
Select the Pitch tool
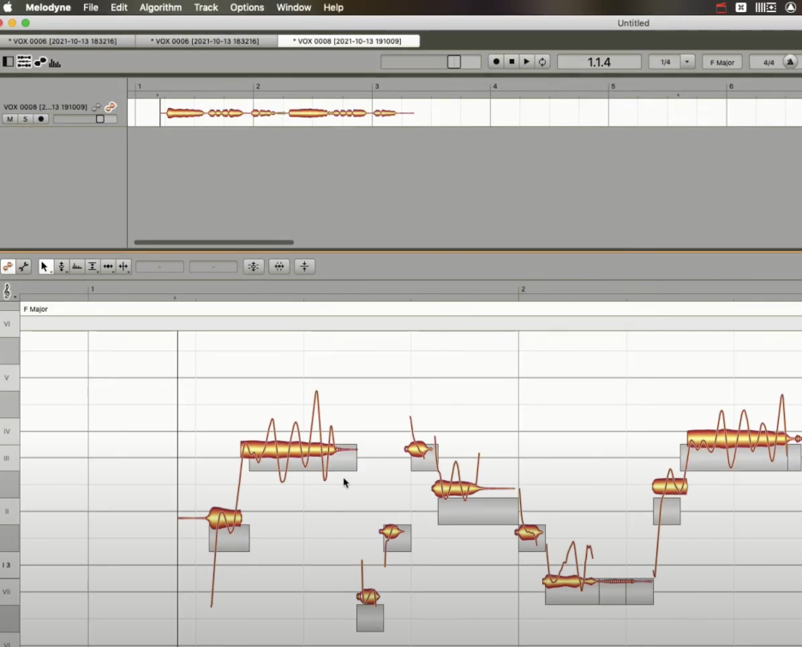point(62,267)
